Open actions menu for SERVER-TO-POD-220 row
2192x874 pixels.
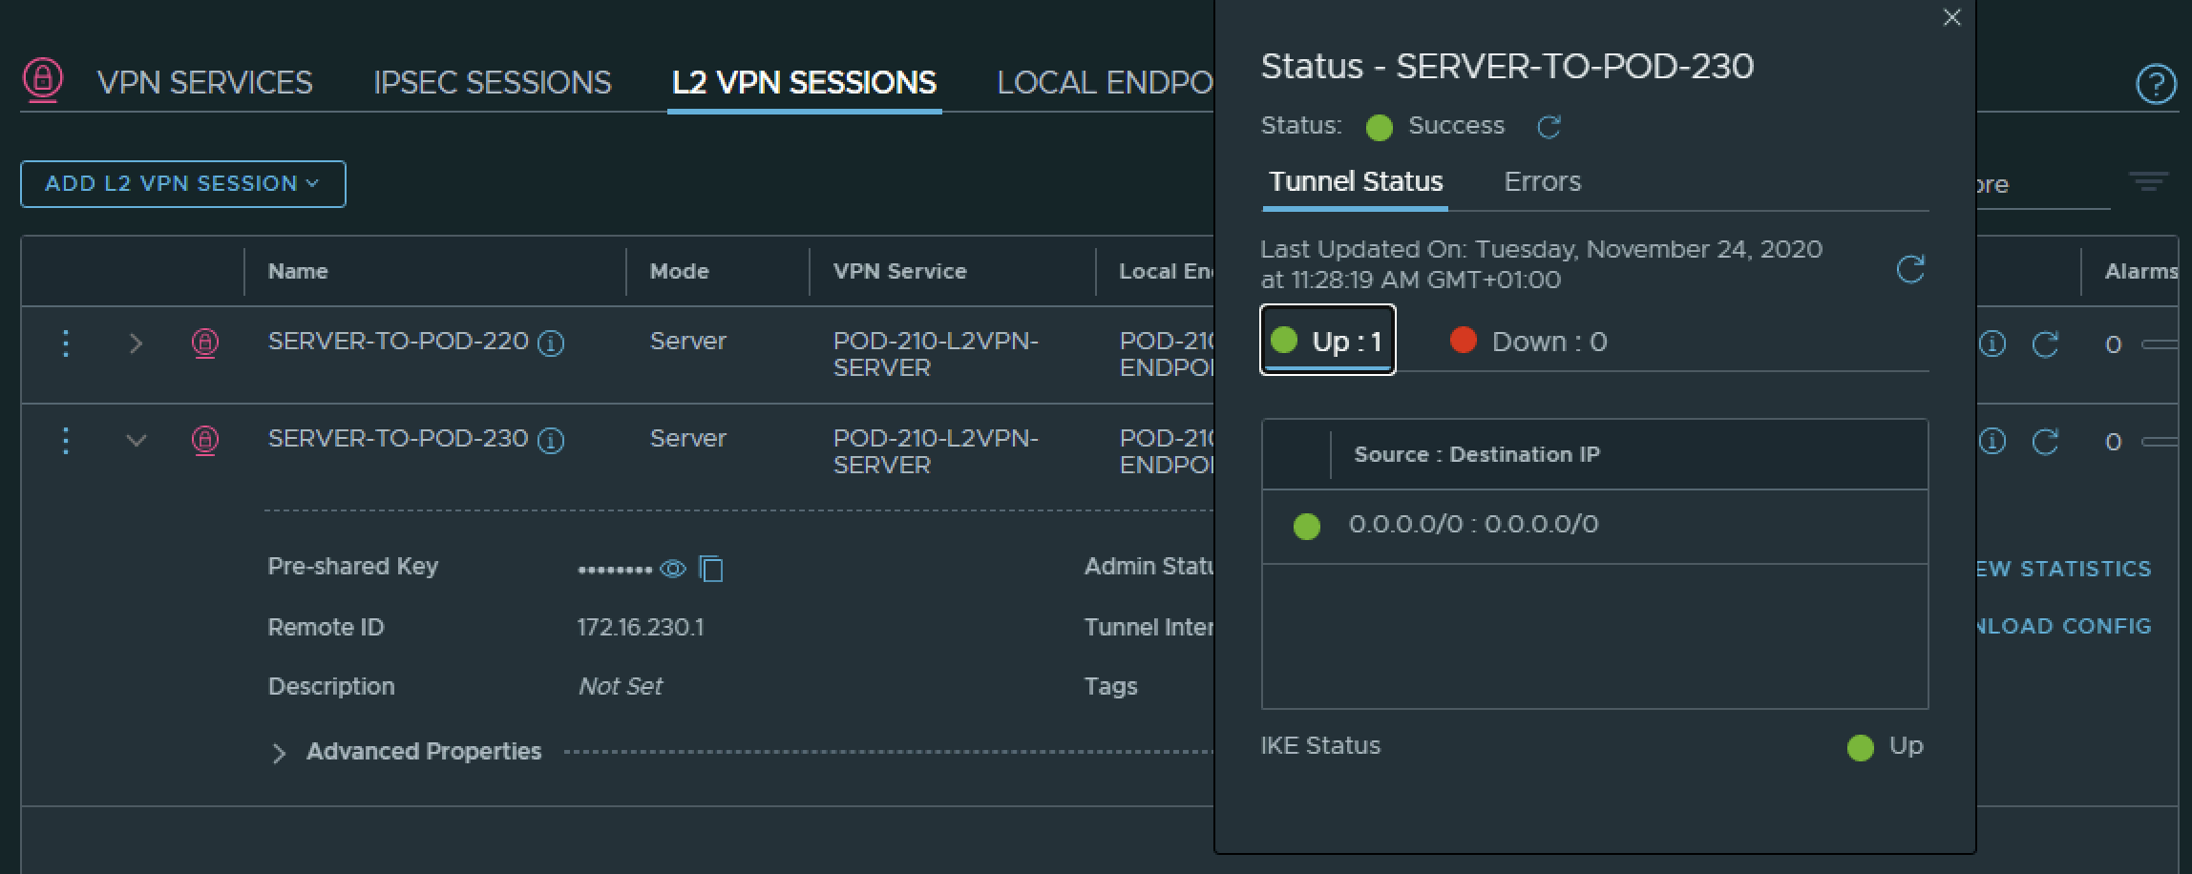click(66, 343)
